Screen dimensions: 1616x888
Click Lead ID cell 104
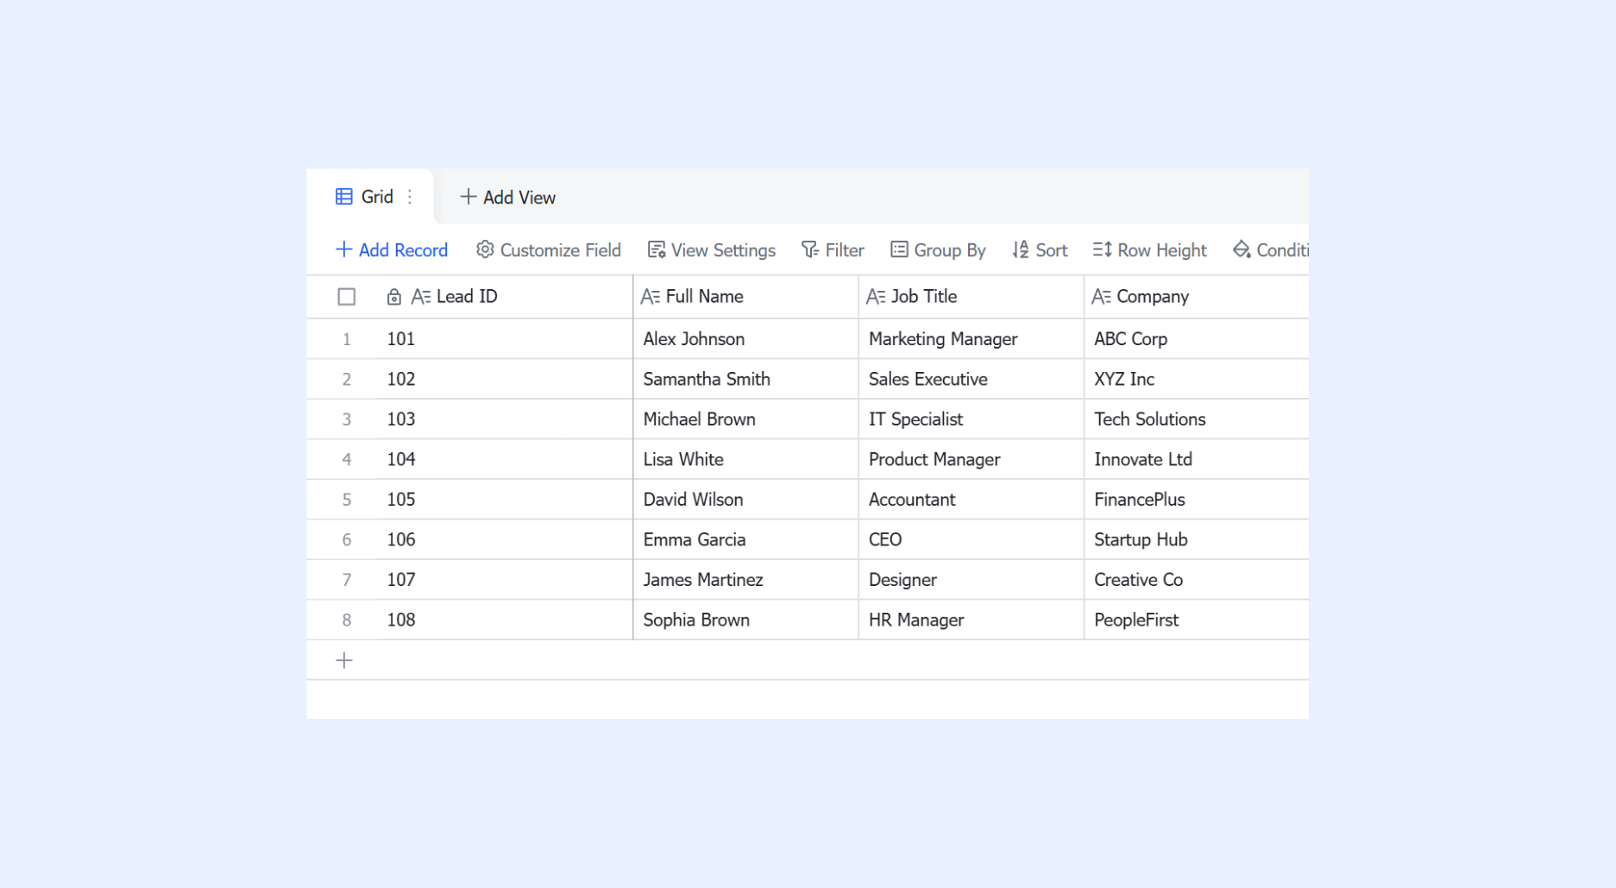click(505, 459)
